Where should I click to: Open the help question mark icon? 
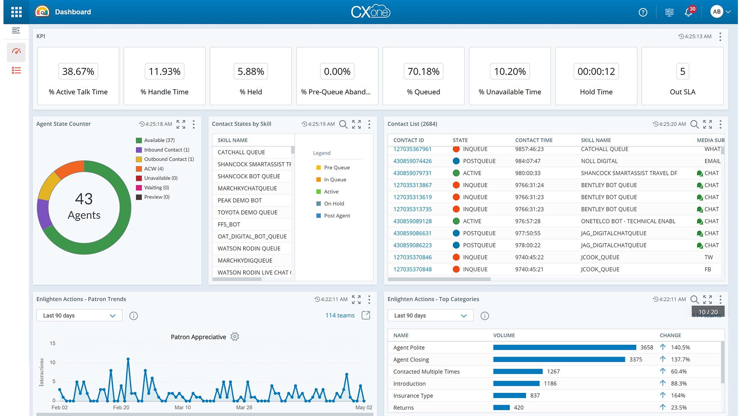(x=643, y=12)
